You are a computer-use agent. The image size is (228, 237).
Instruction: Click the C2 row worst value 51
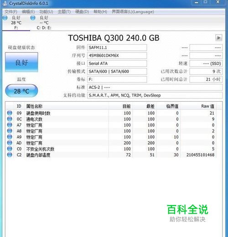point(152,155)
